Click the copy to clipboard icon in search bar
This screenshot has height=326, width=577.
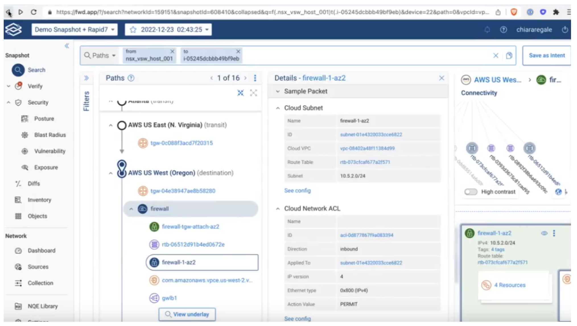pyautogui.click(x=509, y=55)
